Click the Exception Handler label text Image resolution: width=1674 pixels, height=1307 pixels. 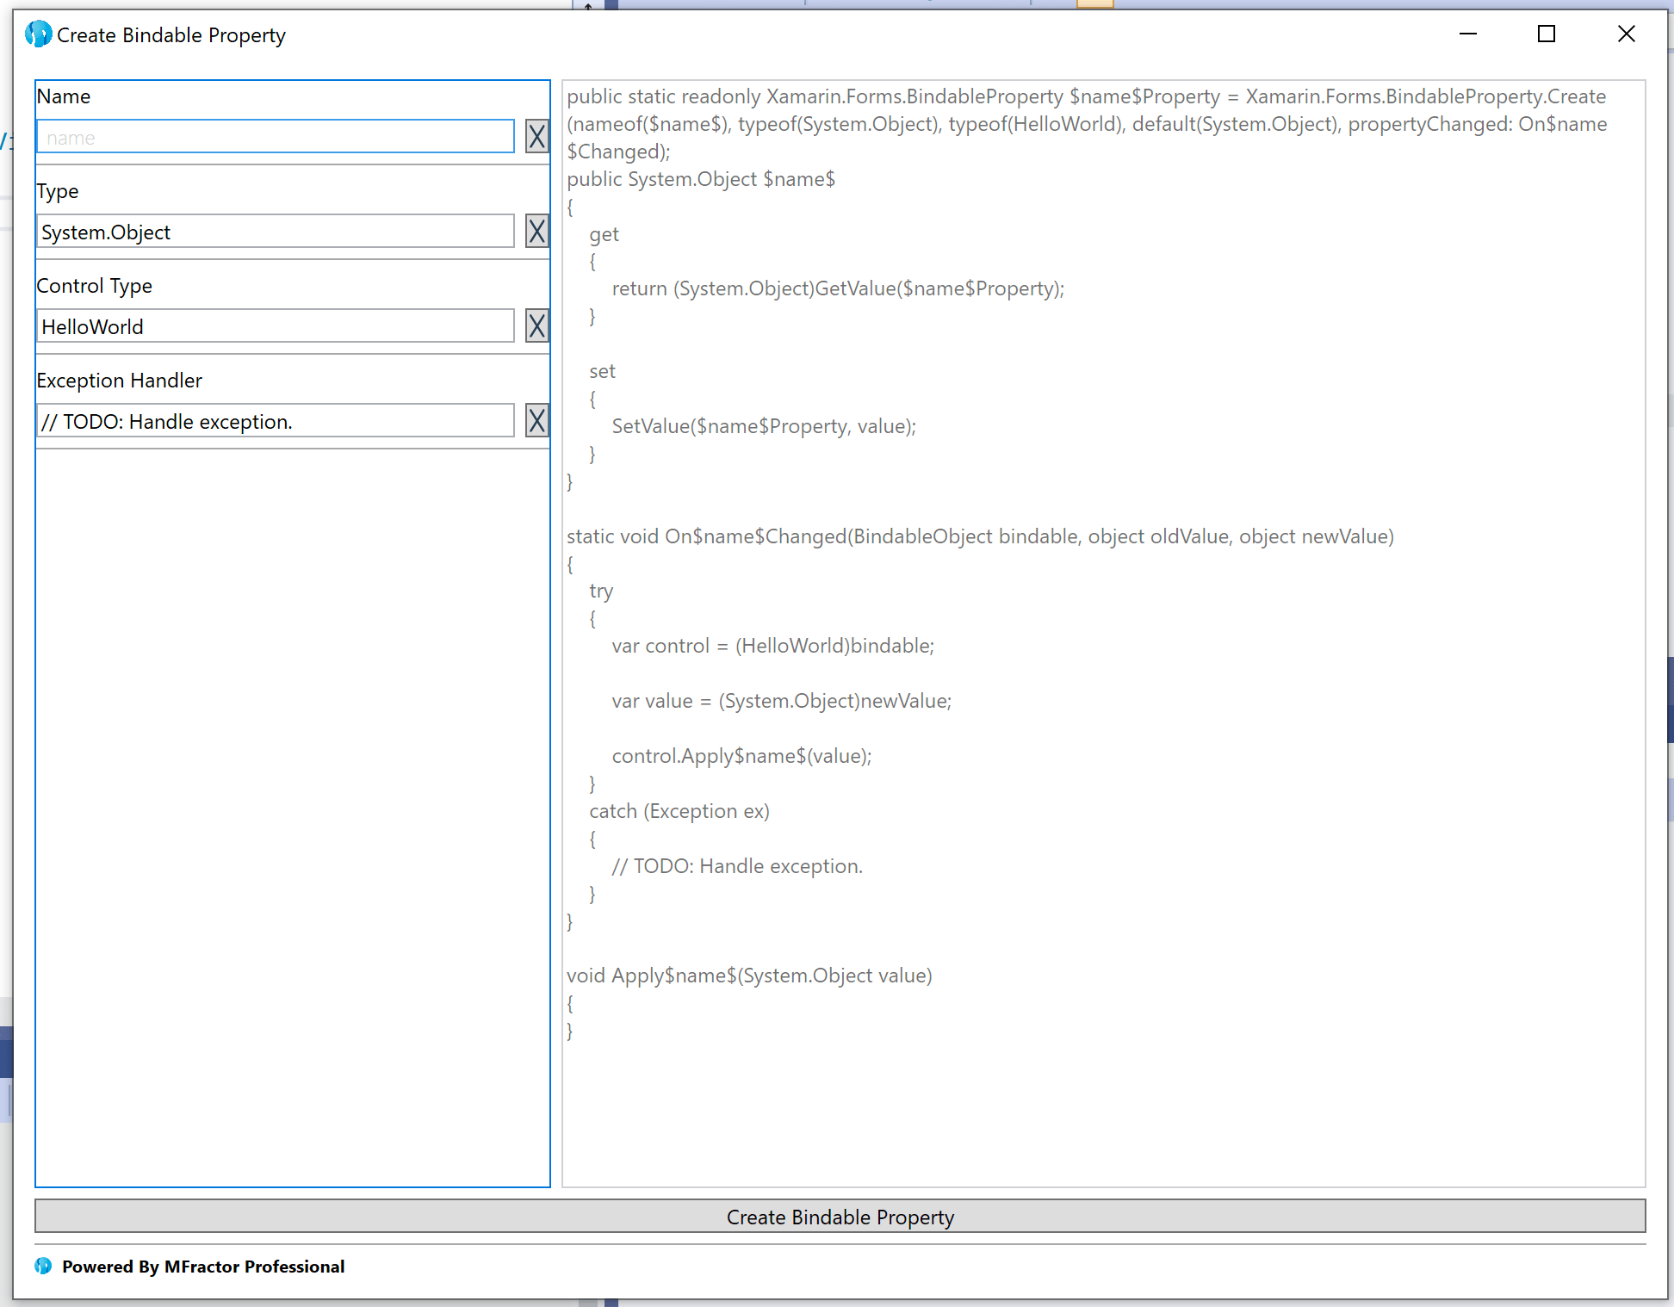(119, 380)
